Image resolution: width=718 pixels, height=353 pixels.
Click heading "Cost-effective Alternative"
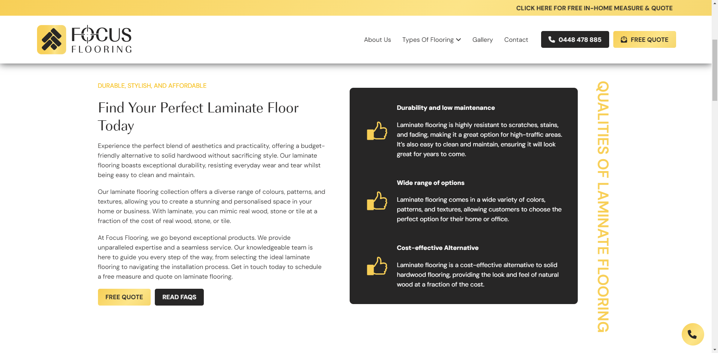[x=438, y=248]
